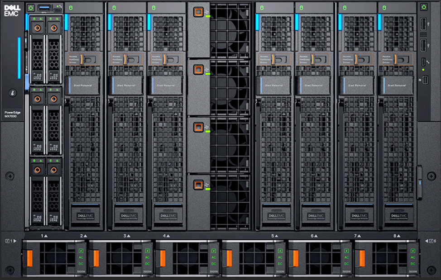The image size is (441, 280).
Task: Click the Dell EMC logo on the left ear
Action: (x=11, y=10)
